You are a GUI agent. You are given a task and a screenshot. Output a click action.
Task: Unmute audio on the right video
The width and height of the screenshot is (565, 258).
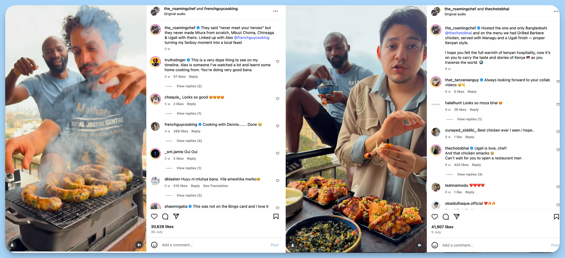pyautogui.click(x=419, y=245)
